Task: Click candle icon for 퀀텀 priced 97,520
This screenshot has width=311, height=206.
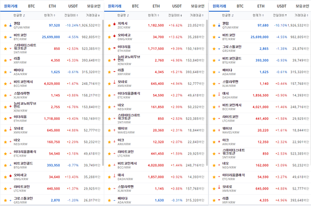Action: pos(11,25)
